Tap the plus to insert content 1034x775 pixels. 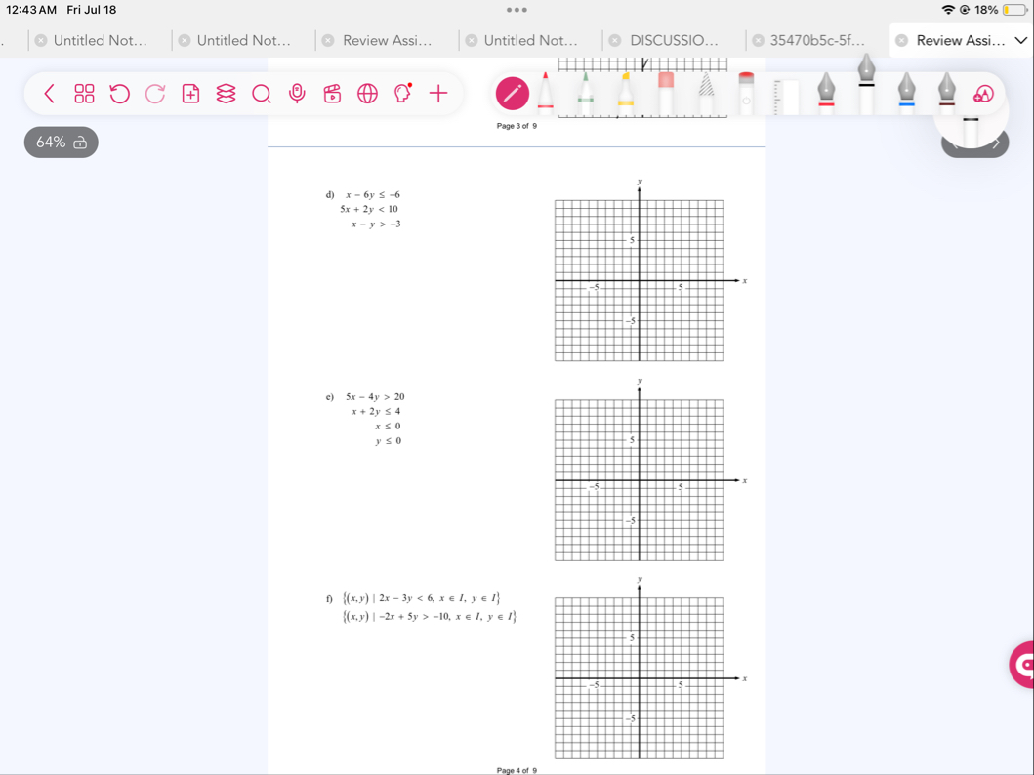pos(437,94)
